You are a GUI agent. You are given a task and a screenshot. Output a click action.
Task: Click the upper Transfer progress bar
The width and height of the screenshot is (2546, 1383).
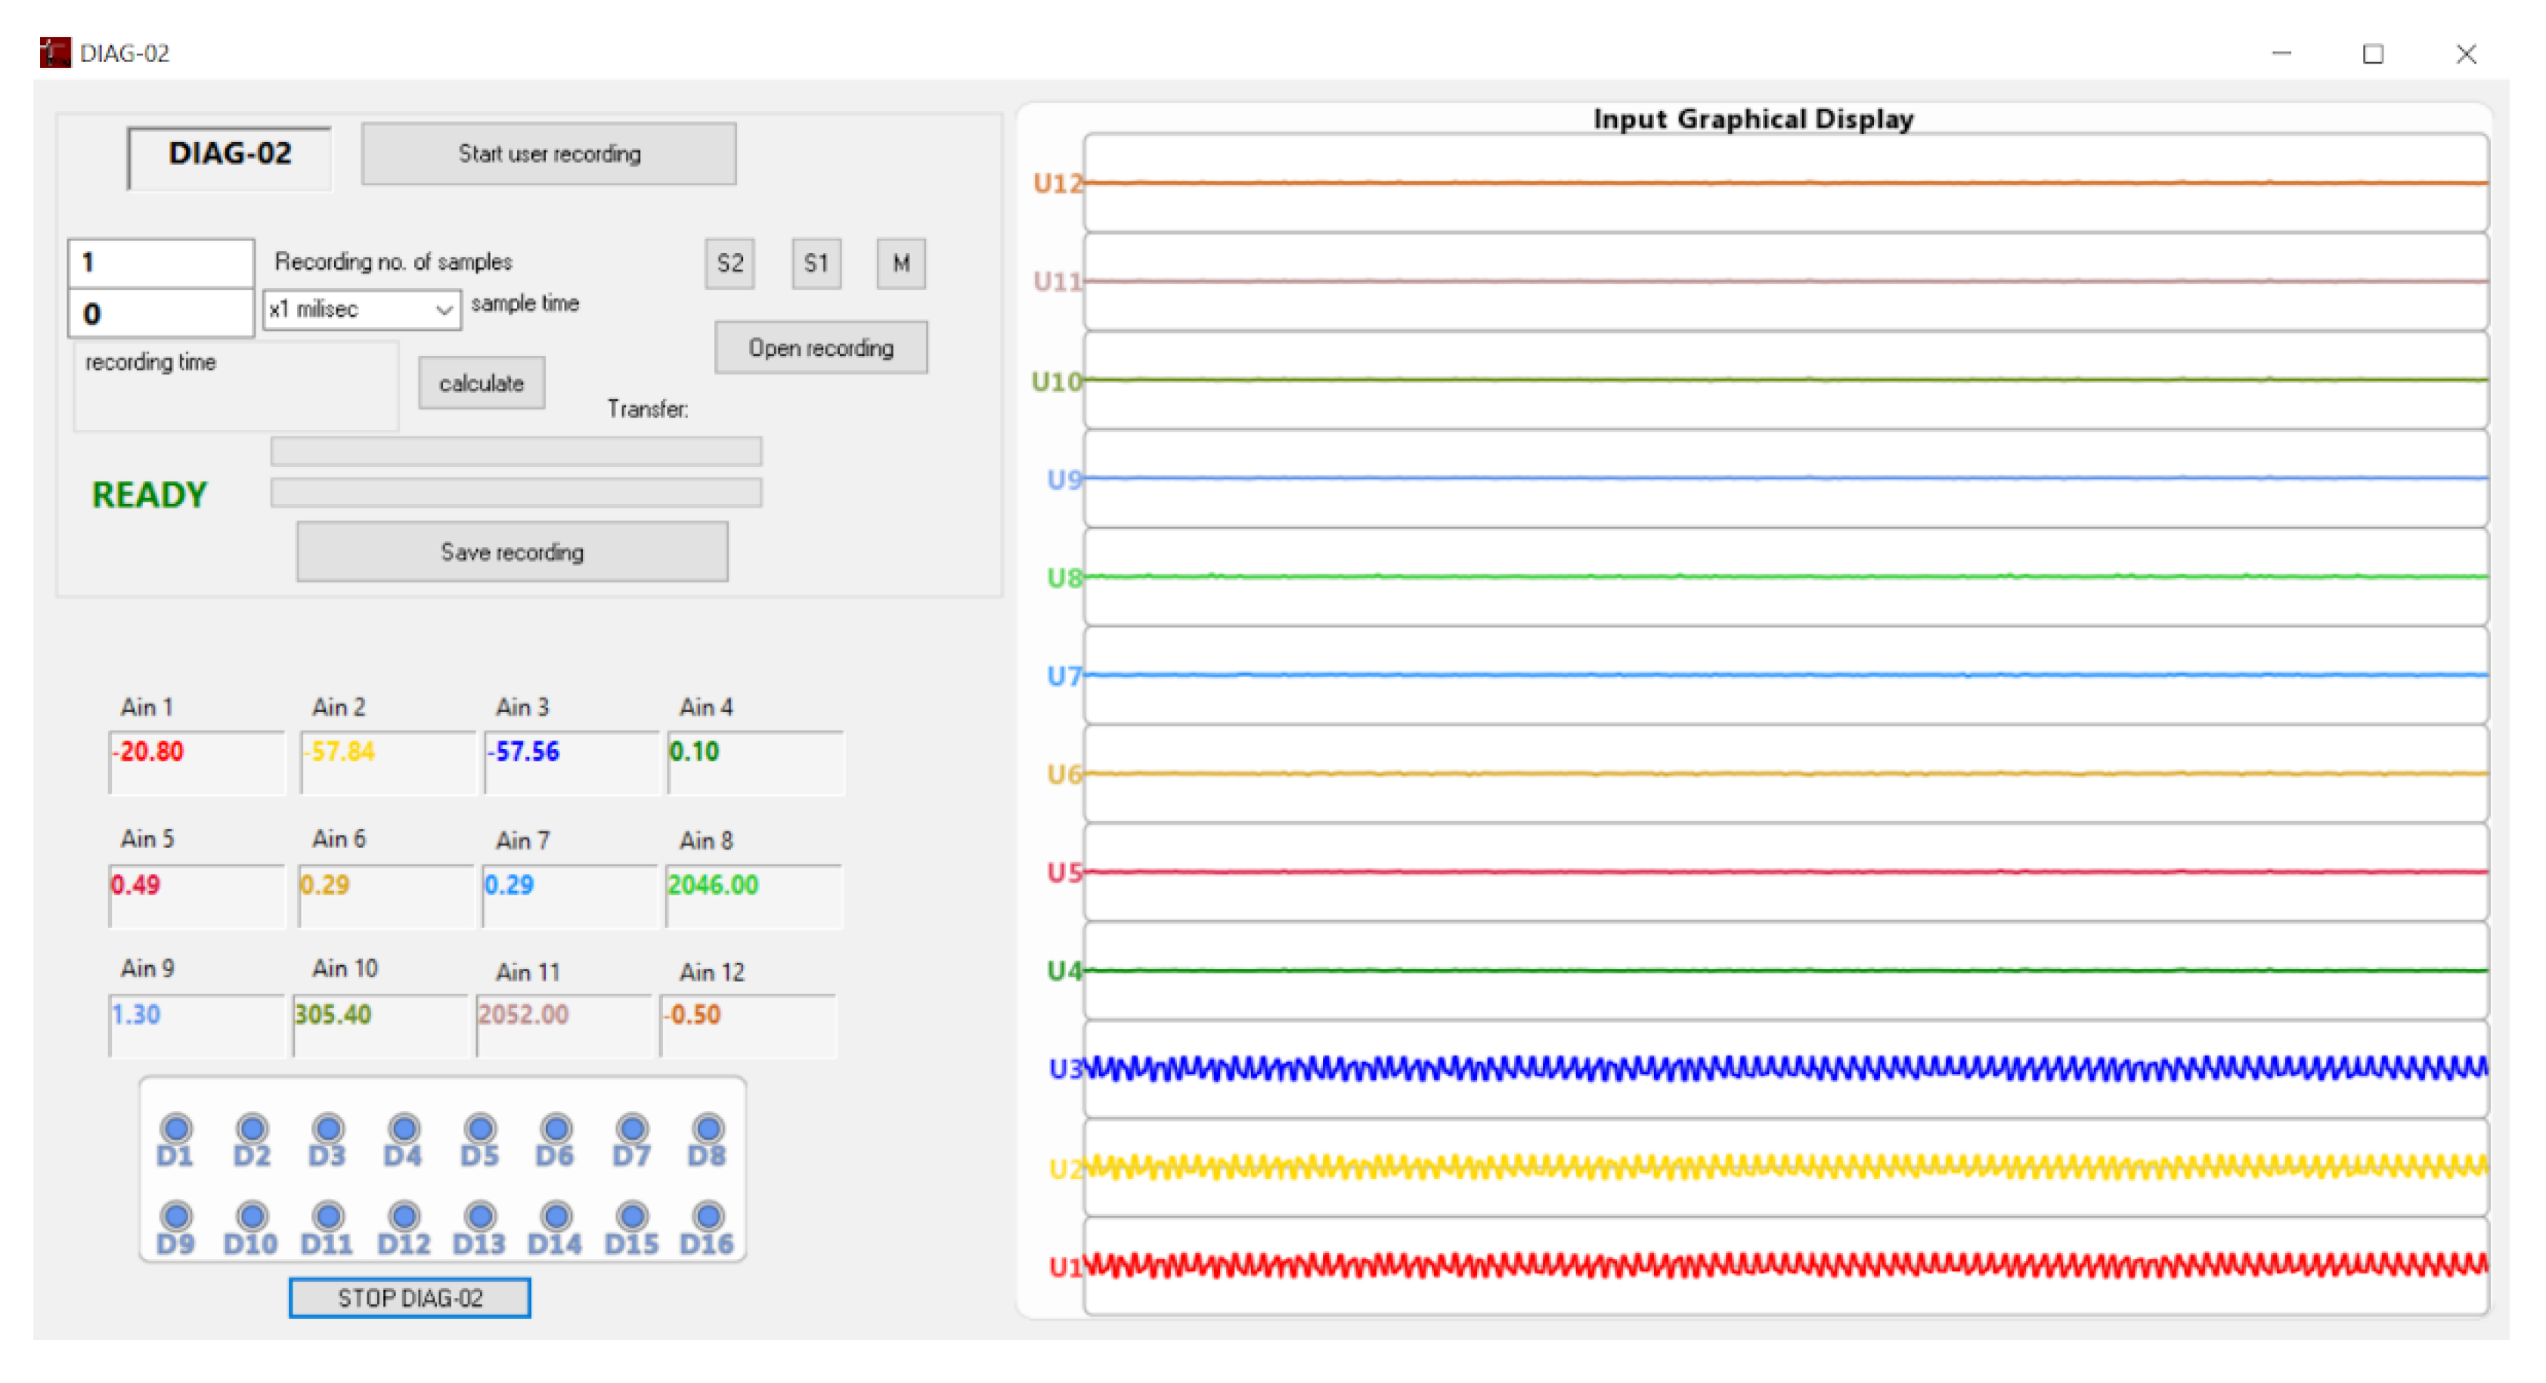coord(516,451)
